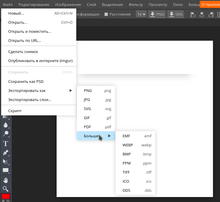Select the Path Select arrow tool
220x202 pixels.
pyautogui.click(x=6, y=162)
